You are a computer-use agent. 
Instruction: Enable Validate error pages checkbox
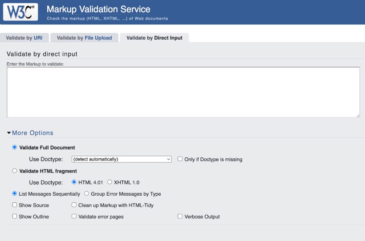click(x=74, y=216)
